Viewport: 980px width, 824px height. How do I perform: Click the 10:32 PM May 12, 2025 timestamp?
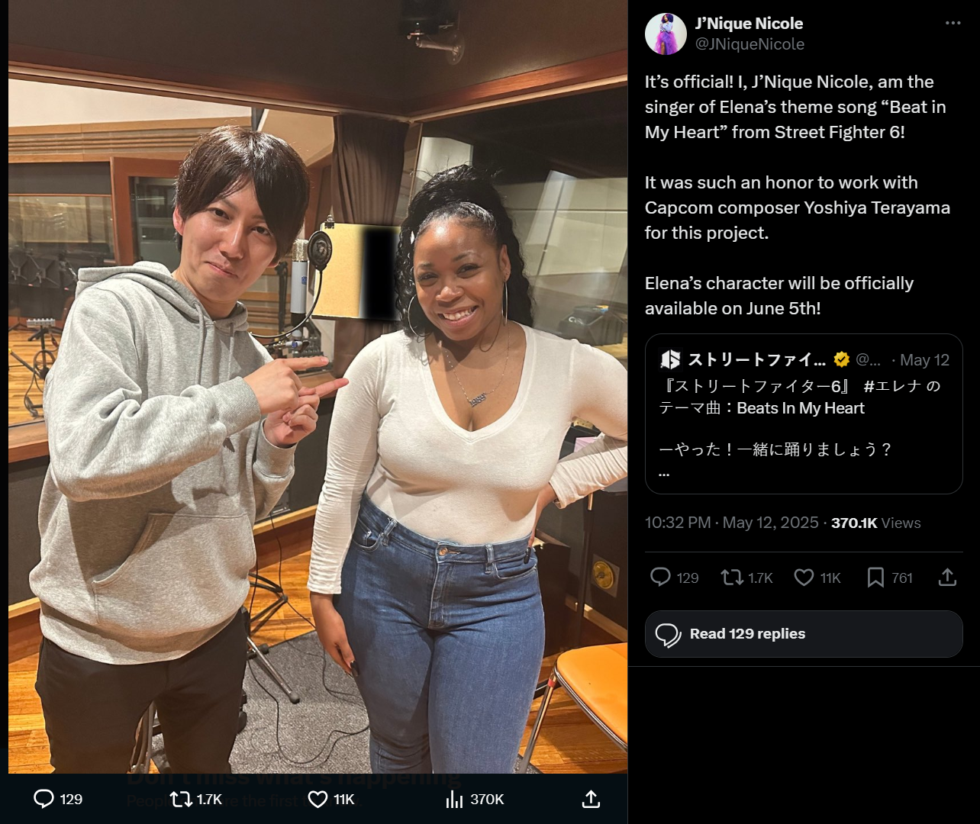(x=731, y=523)
